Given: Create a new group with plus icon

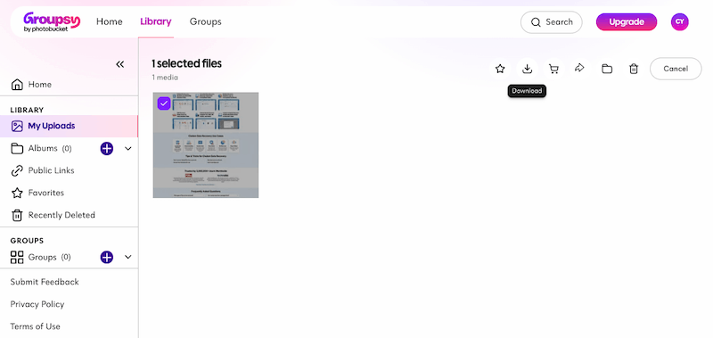Looking at the screenshot, I should (107, 257).
